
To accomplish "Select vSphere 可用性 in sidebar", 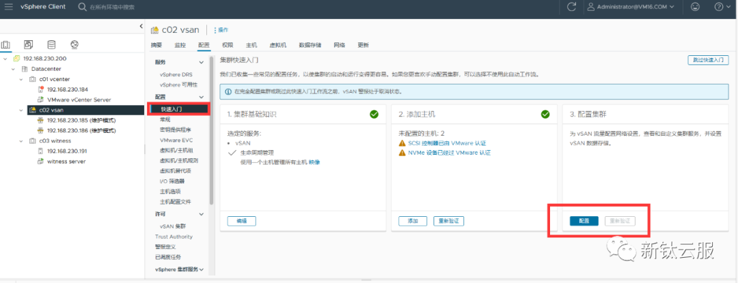I will coord(178,85).
